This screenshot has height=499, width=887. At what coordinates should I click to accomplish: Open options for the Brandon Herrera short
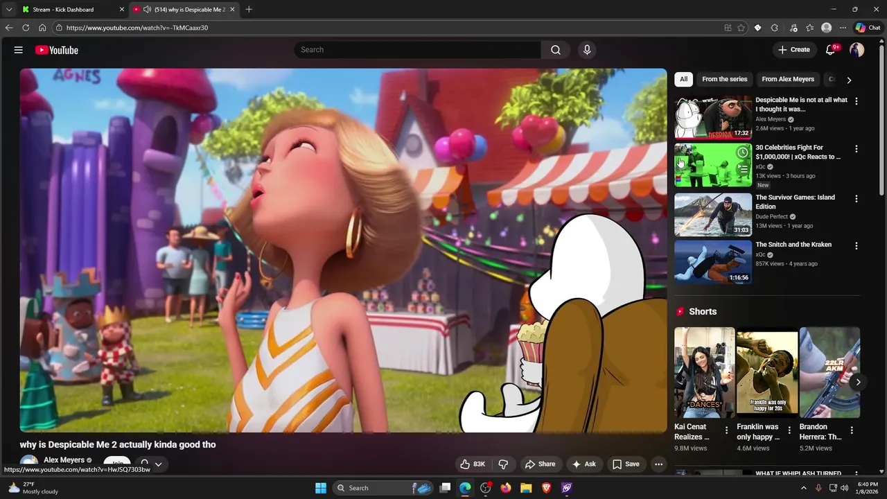[x=852, y=430]
